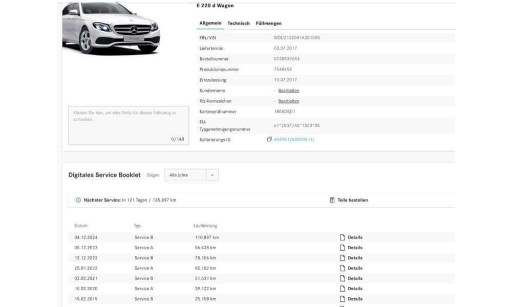The width and height of the screenshot is (512, 307).
Task: Click into the vehicle note text field
Action: click(x=129, y=125)
